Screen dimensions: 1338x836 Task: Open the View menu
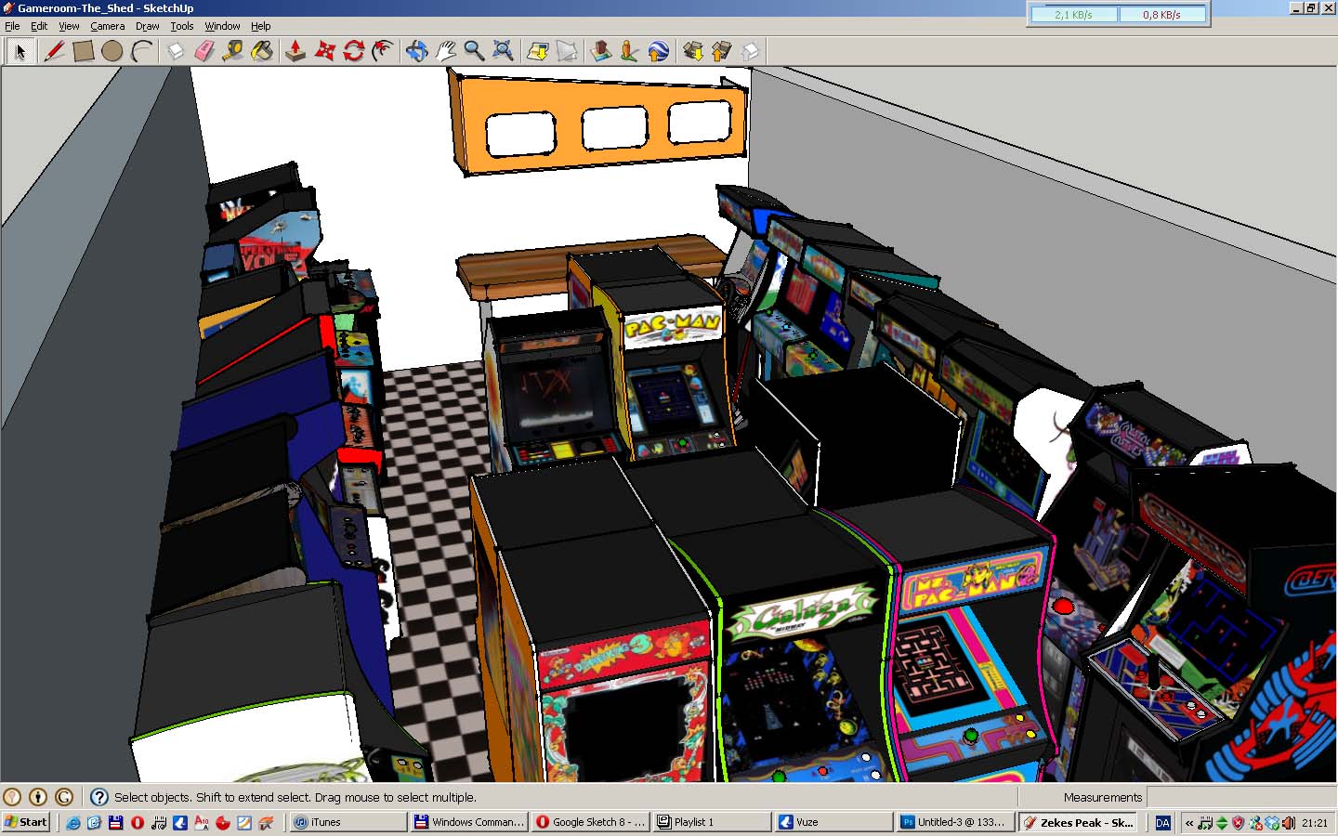(69, 26)
